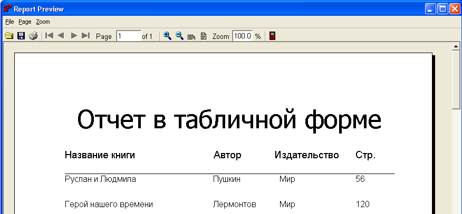
Task: Open the File menu
Action: (9, 22)
